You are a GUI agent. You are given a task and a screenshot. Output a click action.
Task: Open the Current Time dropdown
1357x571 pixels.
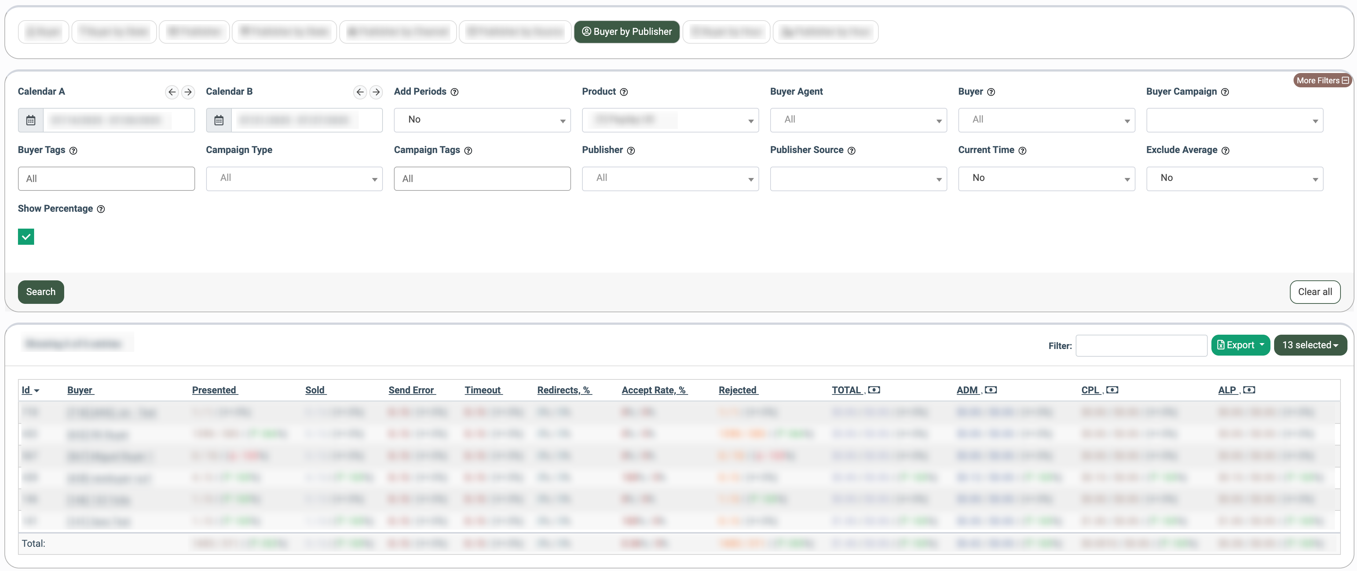click(1046, 179)
